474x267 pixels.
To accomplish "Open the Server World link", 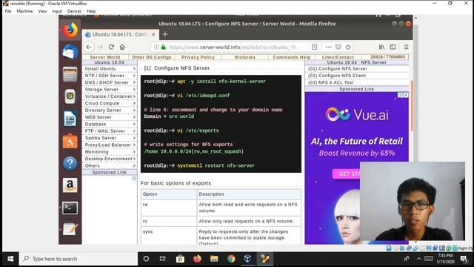I will (105, 57).
